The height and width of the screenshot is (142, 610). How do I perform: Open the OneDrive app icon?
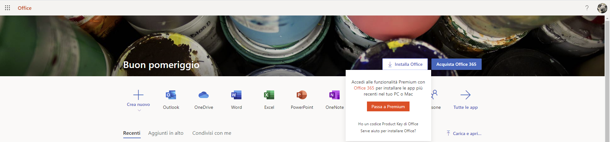click(x=204, y=95)
